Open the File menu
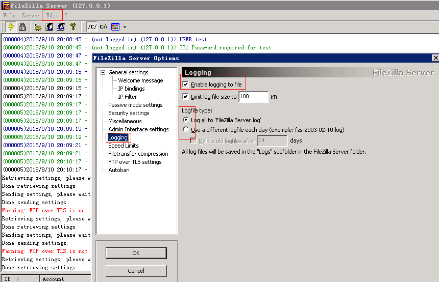This screenshot has height=282, width=439. (x=10, y=15)
